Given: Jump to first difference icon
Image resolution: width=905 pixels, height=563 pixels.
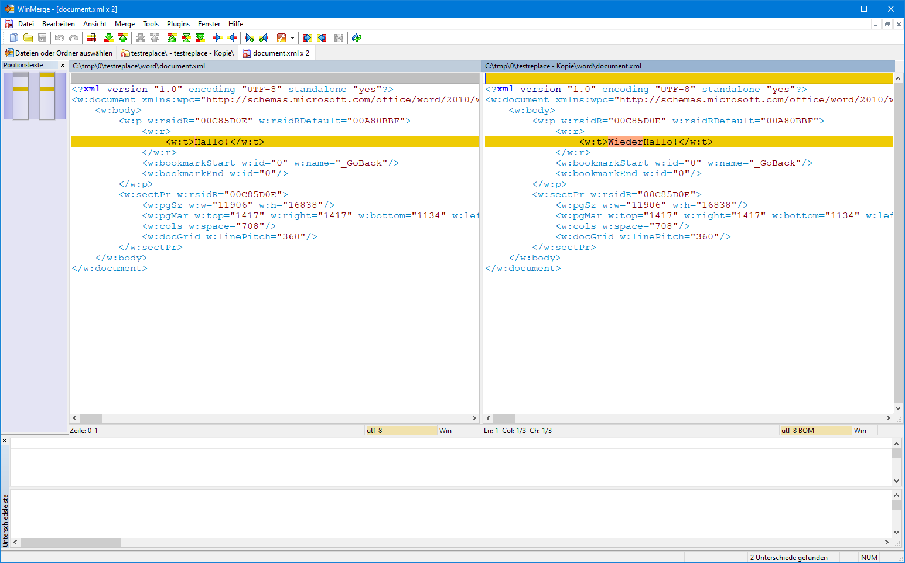Looking at the screenshot, I should pyautogui.click(x=172, y=38).
